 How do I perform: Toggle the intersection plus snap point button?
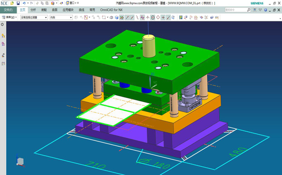point(163,17)
